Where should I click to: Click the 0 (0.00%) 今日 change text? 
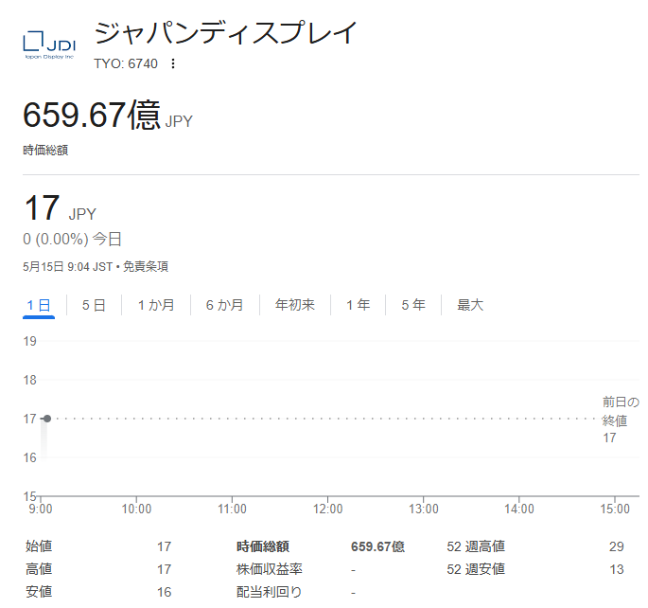click(x=72, y=239)
